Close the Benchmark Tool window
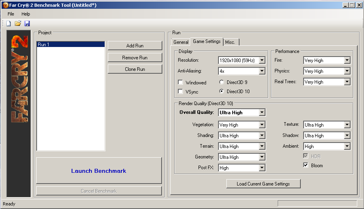364x209 pixels. point(359,5)
